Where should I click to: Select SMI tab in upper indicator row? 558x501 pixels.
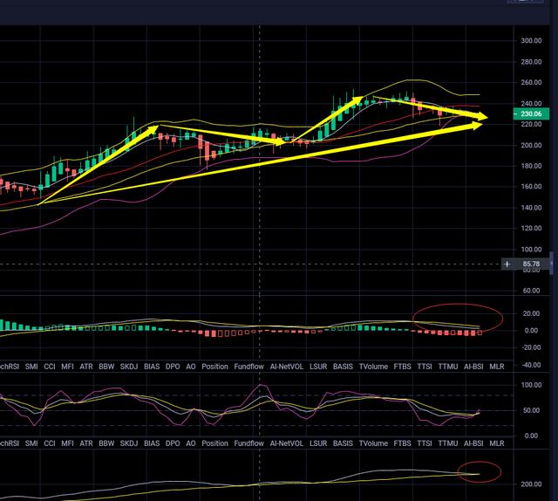coord(32,367)
